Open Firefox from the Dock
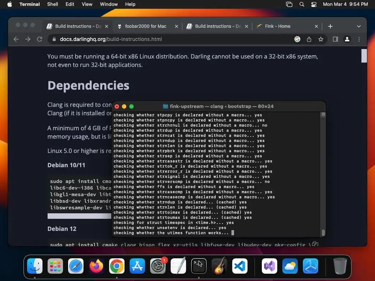The height and width of the screenshot is (281, 375). point(96,266)
